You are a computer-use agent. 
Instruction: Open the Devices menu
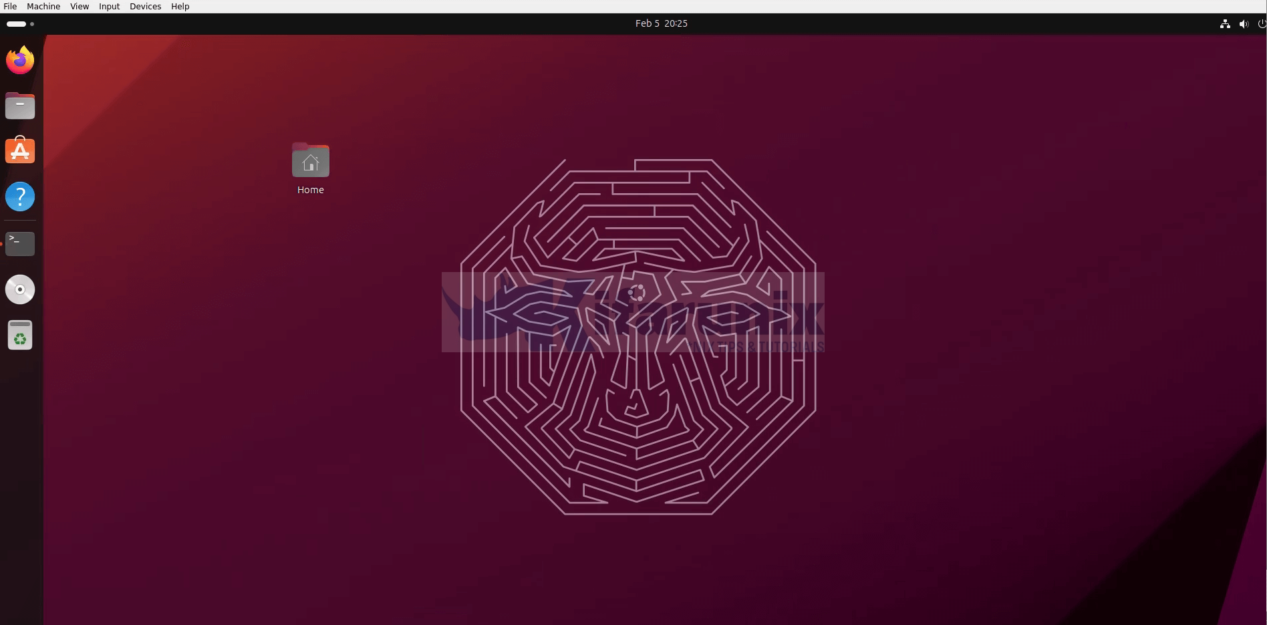click(x=145, y=6)
